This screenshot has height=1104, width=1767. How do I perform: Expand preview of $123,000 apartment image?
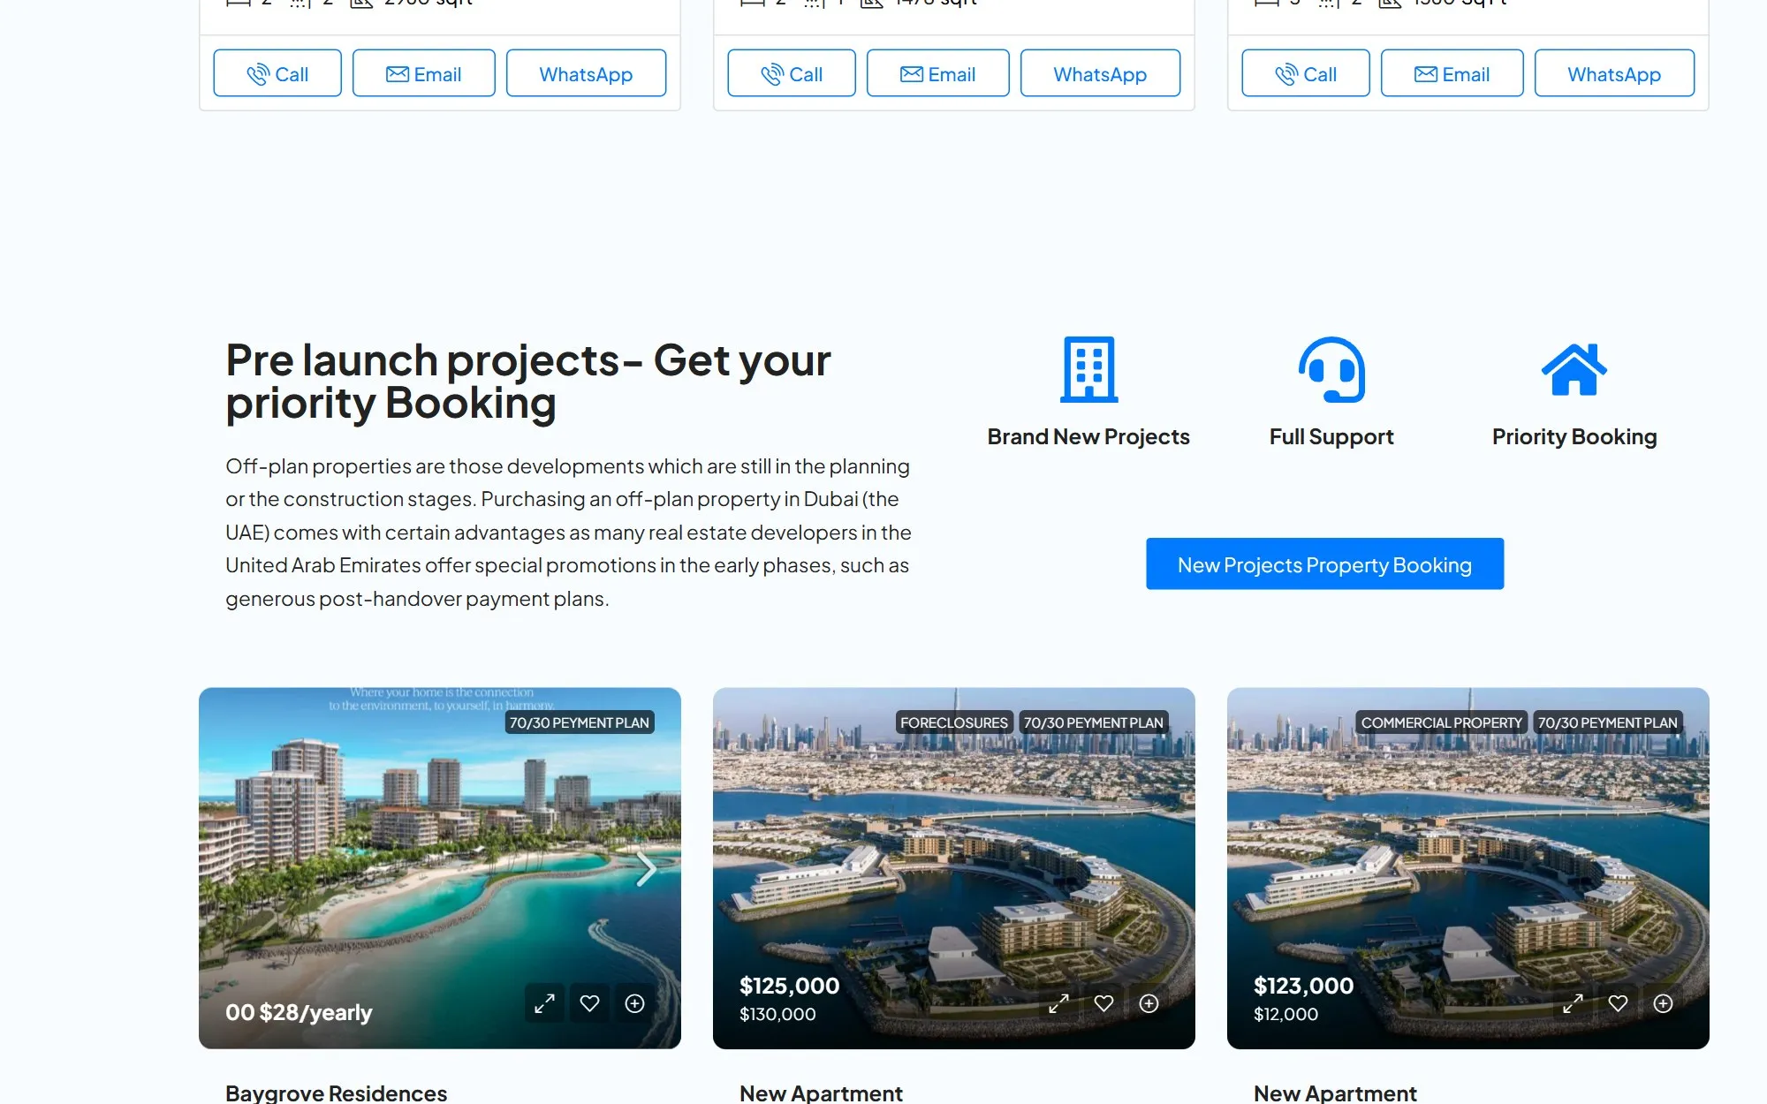click(1573, 1003)
